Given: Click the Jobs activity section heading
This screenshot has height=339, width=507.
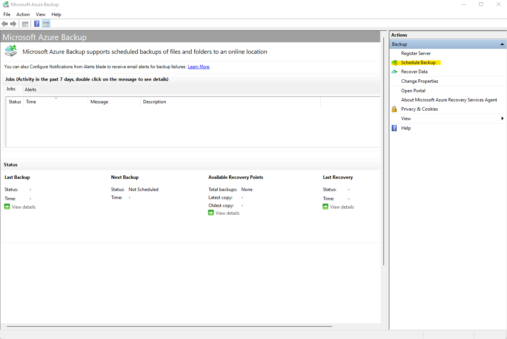Looking at the screenshot, I should click(x=87, y=79).
